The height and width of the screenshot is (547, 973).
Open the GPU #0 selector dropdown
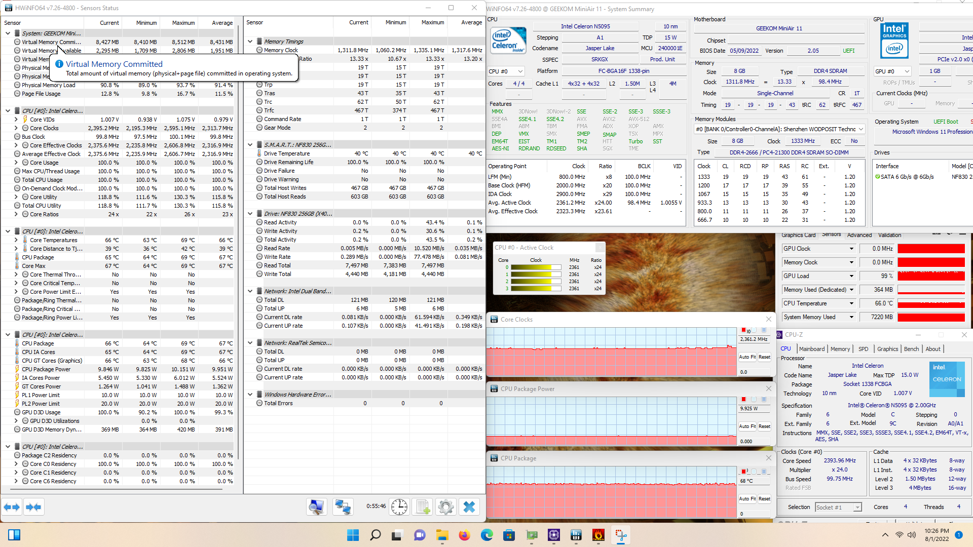pyautogui.click(x=893, y=71)
